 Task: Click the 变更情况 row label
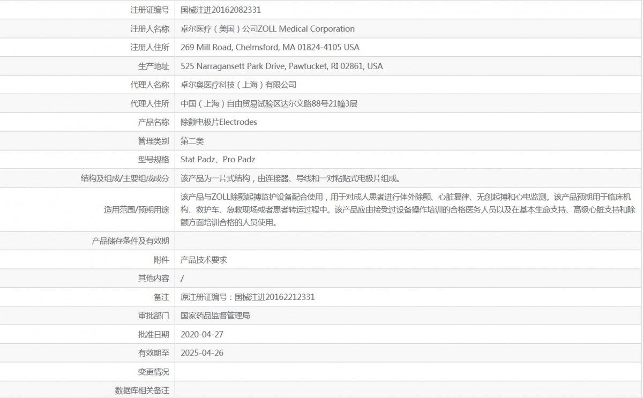153,372
